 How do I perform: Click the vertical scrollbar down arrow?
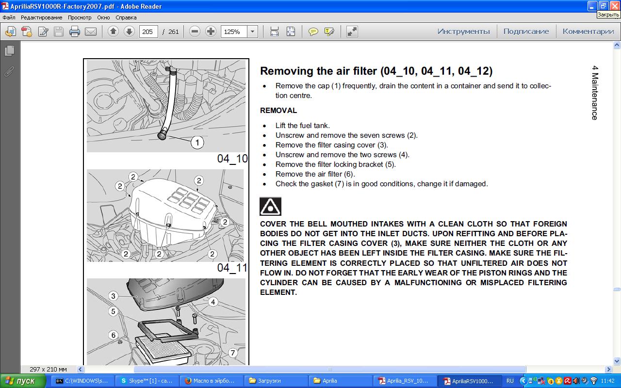pyautogui.click(x=617, y=361)
